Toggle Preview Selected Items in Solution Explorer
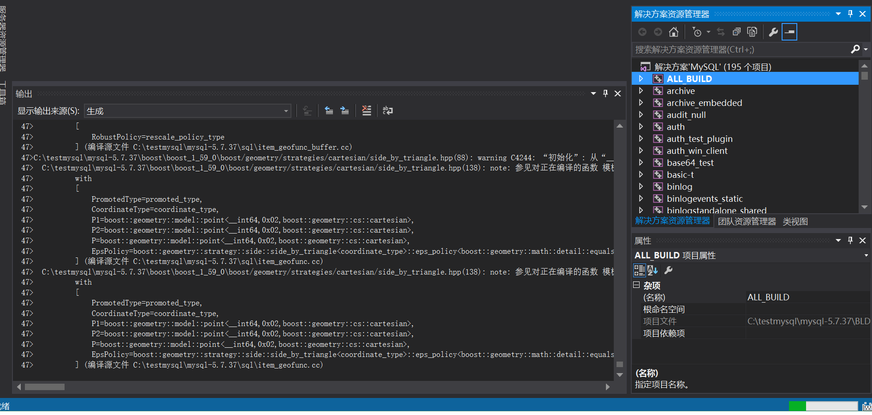This screenshot has width=872, height=415. tap(736, 31)
